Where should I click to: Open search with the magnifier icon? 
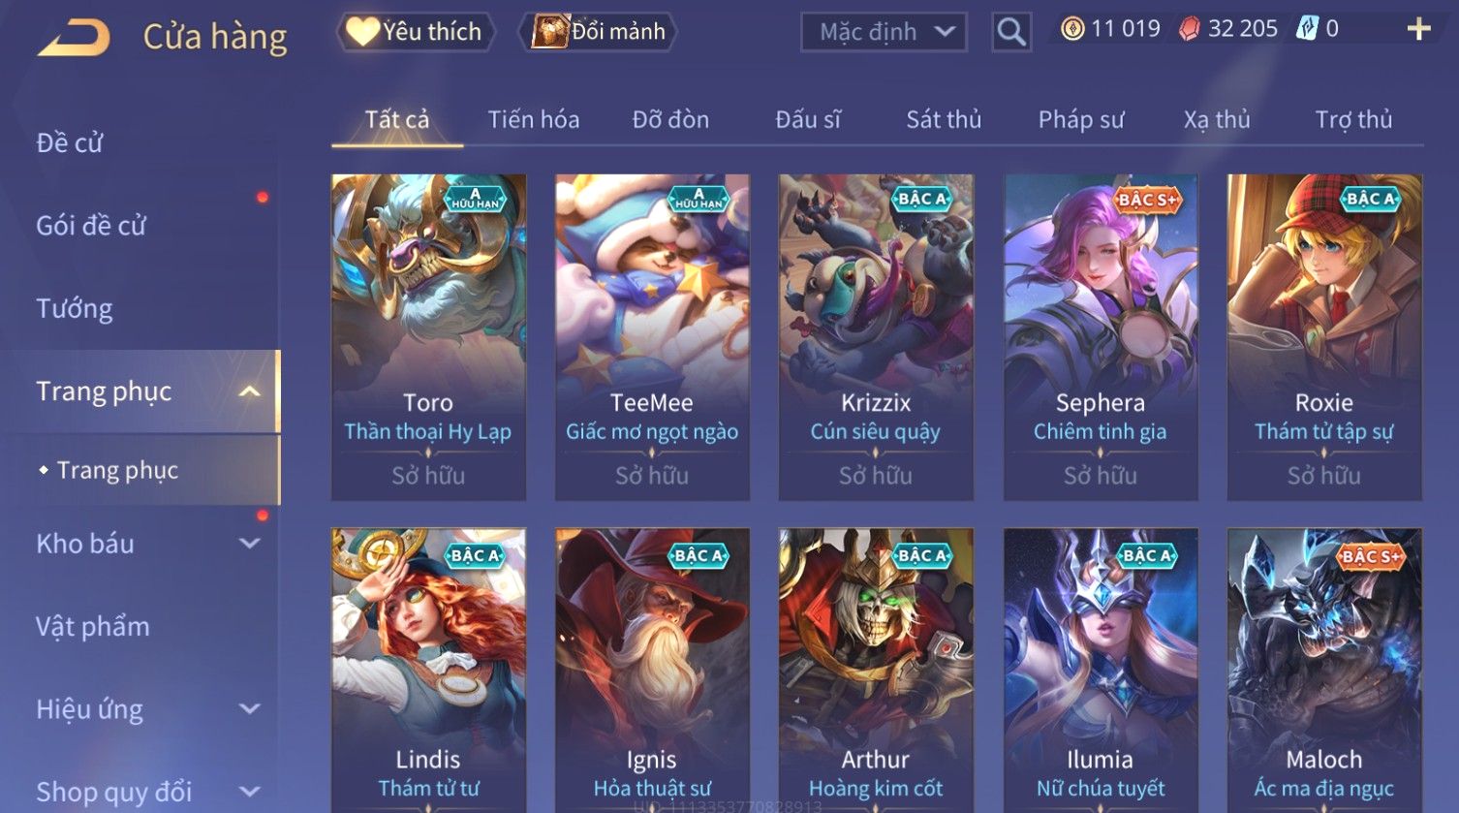tap(1010, 32)
